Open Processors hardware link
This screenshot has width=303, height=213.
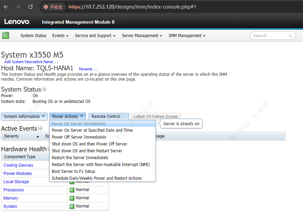pos(14,190)
